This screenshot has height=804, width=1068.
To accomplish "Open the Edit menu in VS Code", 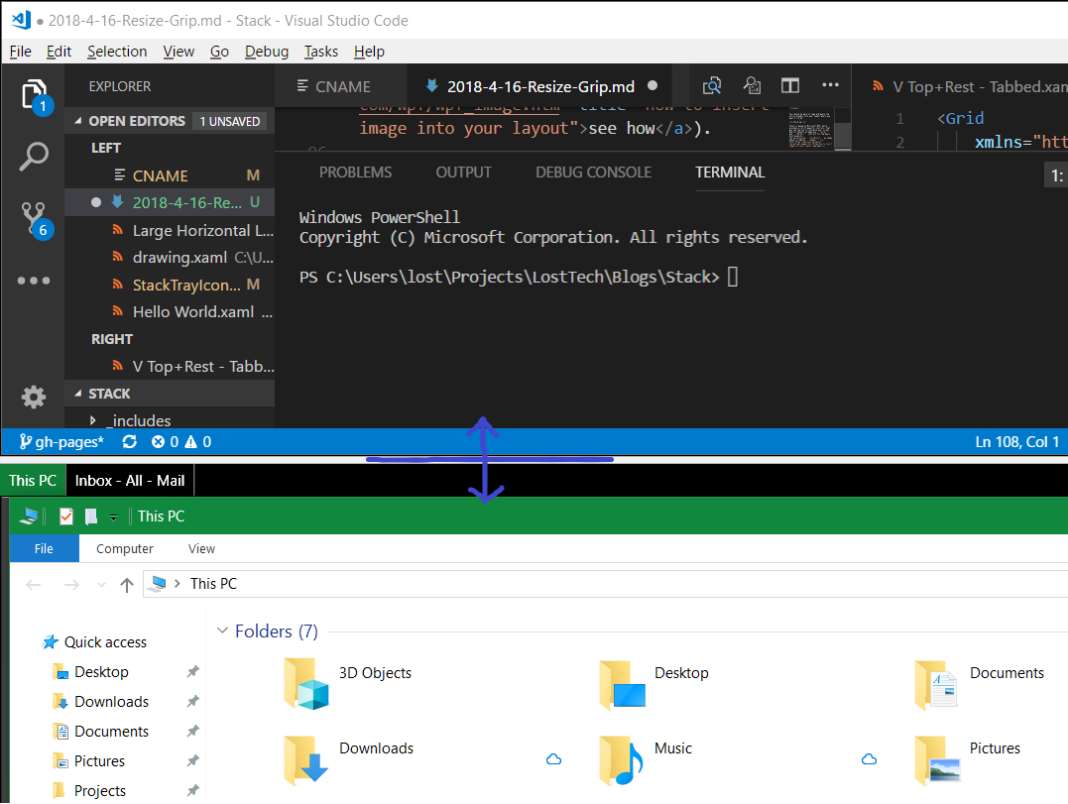I will coord(59,52).
